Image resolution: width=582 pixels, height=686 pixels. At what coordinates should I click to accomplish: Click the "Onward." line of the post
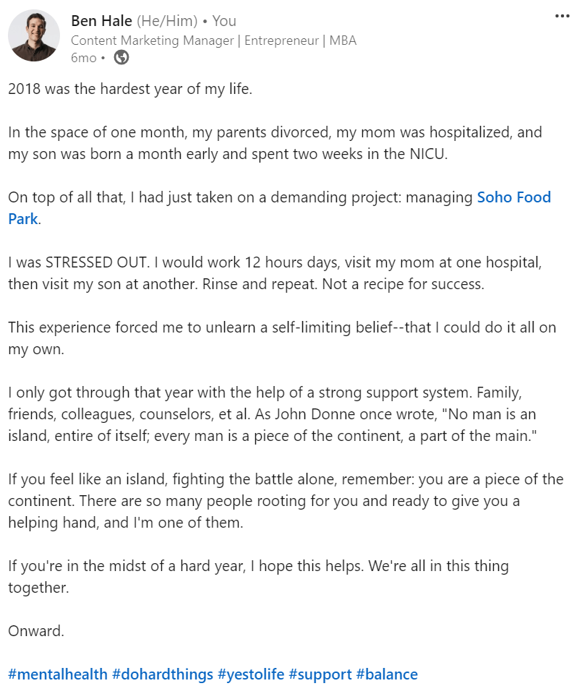[36, 630]
